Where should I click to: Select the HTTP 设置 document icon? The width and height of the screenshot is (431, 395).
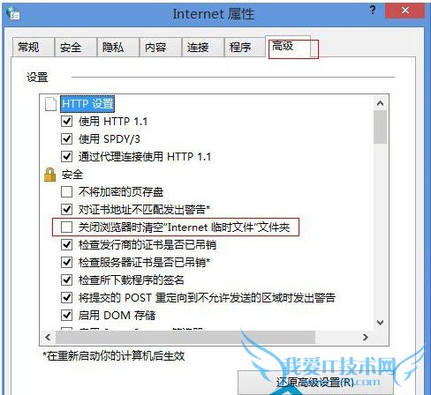[50, 104]
